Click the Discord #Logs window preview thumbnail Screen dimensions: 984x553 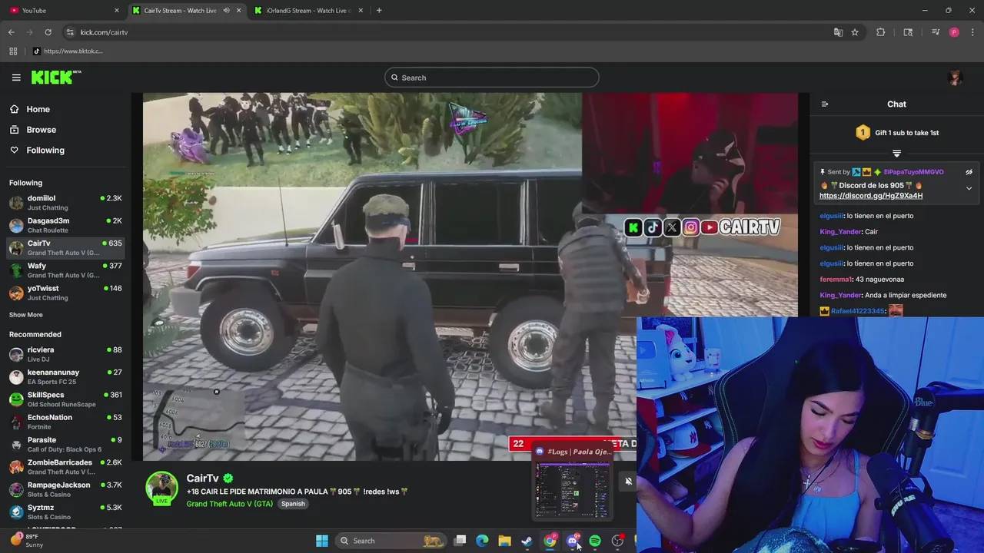pyautogui.click(x=573, y=489)
